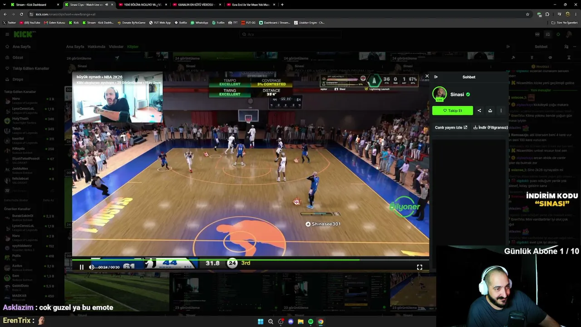Open recommended channel BurakSakinOl

point(29,218)
